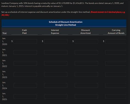Click Carrying Amount field for Jan. 1, 2025
Screen dimensions: 130x104
pos(116,96)
